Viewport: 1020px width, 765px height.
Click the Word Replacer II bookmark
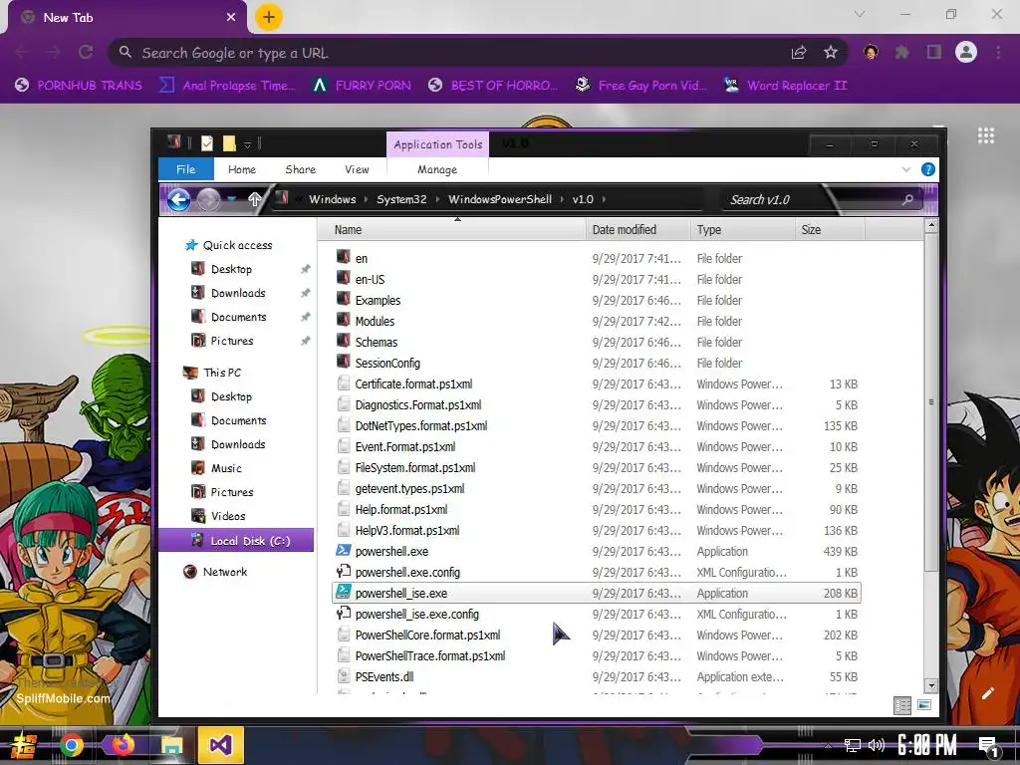point(786,86)
